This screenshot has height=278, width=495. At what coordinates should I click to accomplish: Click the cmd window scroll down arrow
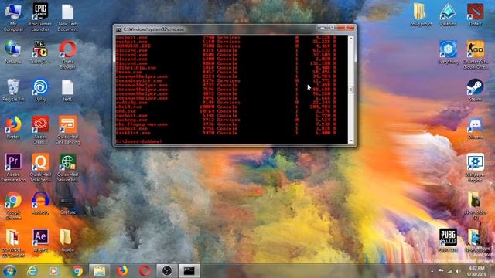coord(350,141)
